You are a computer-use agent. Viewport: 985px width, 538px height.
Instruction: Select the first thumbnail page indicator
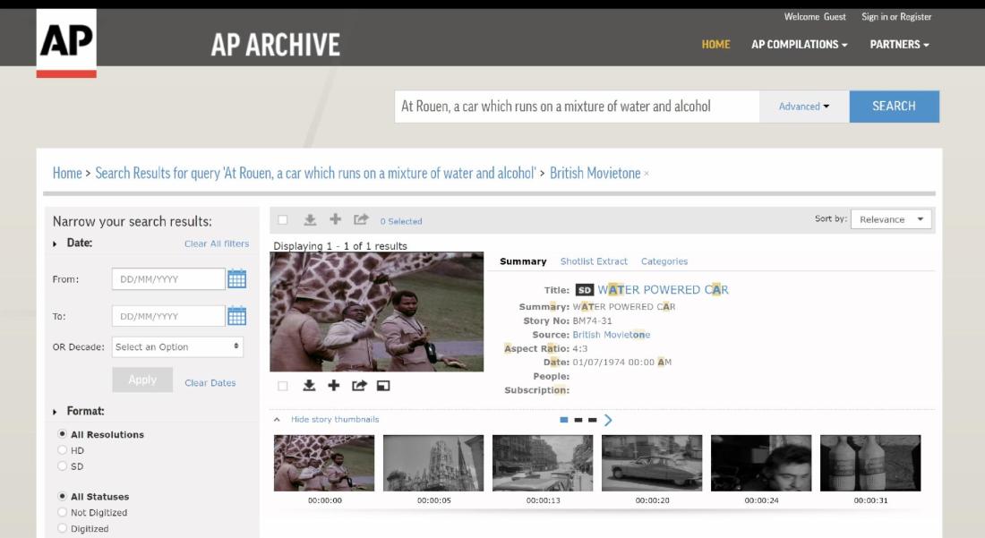(x=563, y=420)
